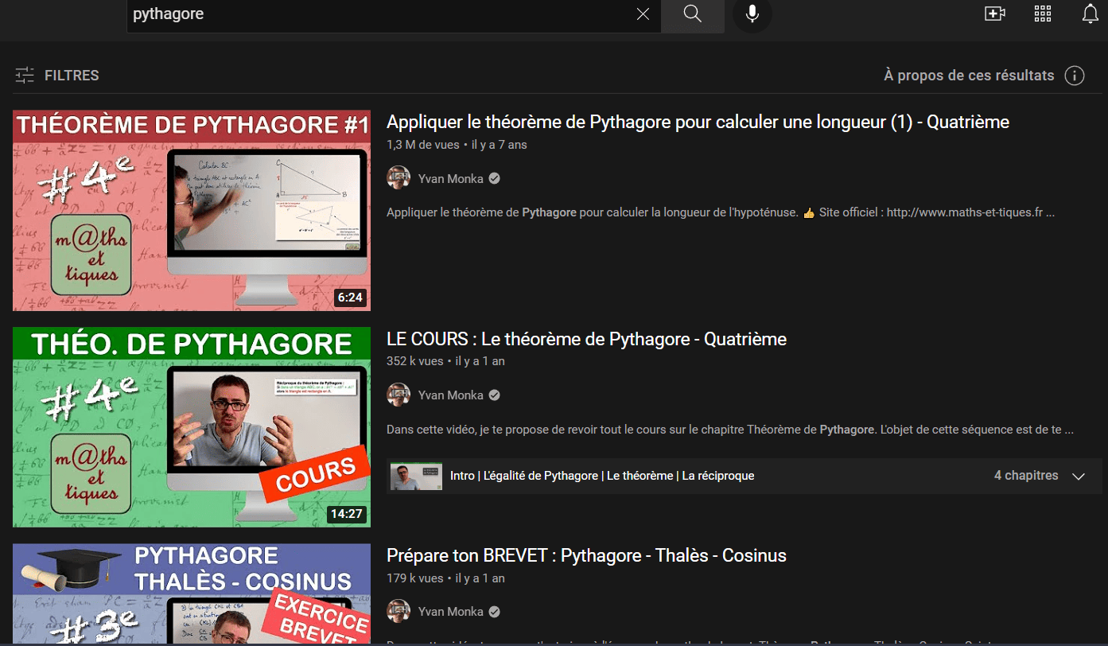The image size is (1108, 646).
Task: Click the 1,3 M de vues metadata
Action: [423, 145]
